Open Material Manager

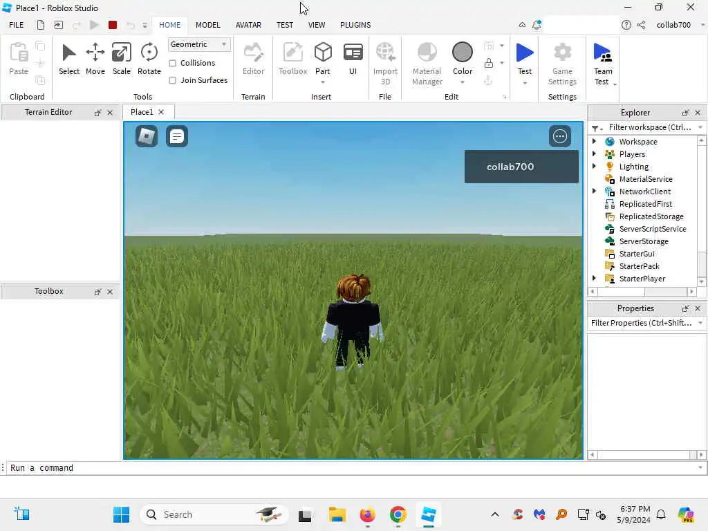[x=427, y=63]
